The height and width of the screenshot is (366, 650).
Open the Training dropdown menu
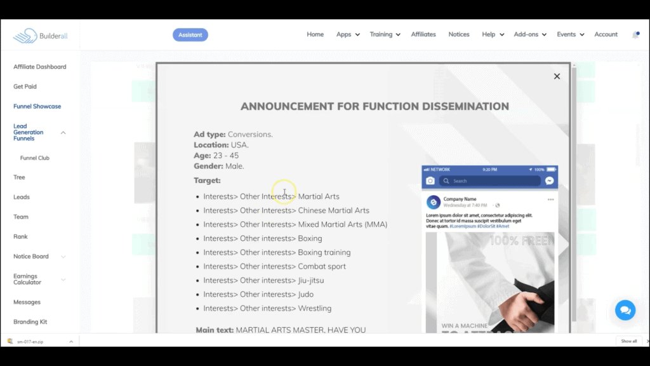point(385,34)
